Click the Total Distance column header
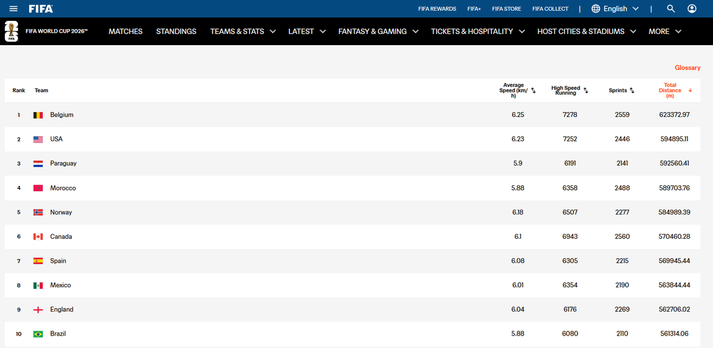This screenshot has height=348, width=713. pos(670,90)
